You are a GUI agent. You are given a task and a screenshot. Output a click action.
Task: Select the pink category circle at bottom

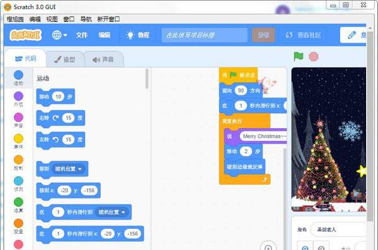coord(18,244)
